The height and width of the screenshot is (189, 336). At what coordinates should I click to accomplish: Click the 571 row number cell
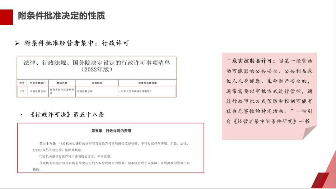[22, 91]
